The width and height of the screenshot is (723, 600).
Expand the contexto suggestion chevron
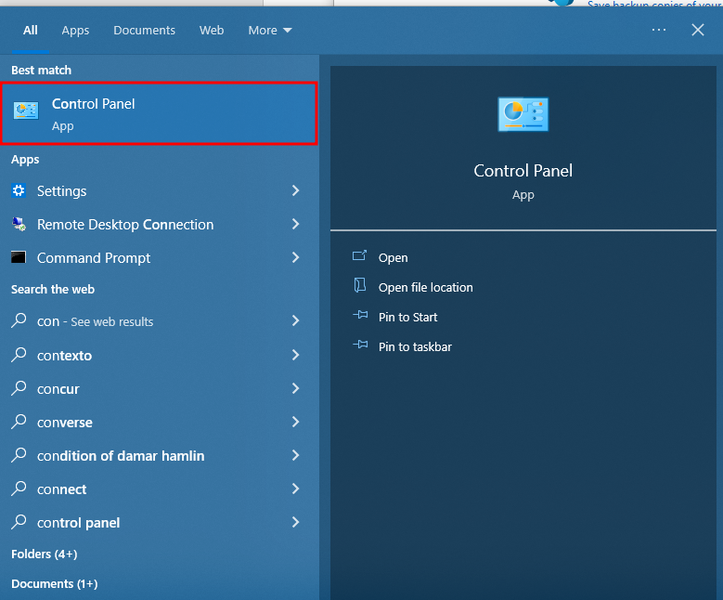tap(295, 355)
